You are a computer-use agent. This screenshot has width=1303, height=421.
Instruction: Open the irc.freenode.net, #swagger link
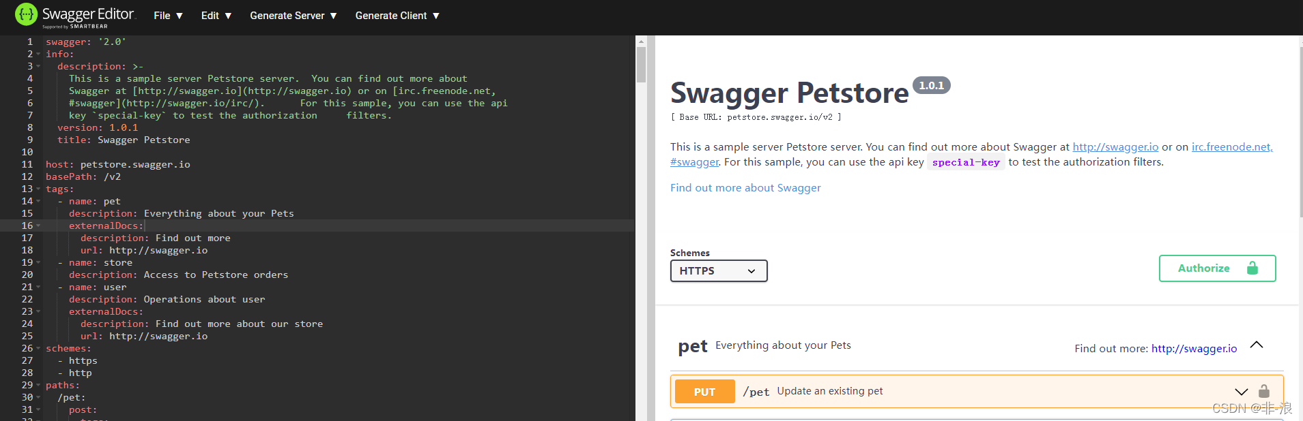[x=1232, y=146]
